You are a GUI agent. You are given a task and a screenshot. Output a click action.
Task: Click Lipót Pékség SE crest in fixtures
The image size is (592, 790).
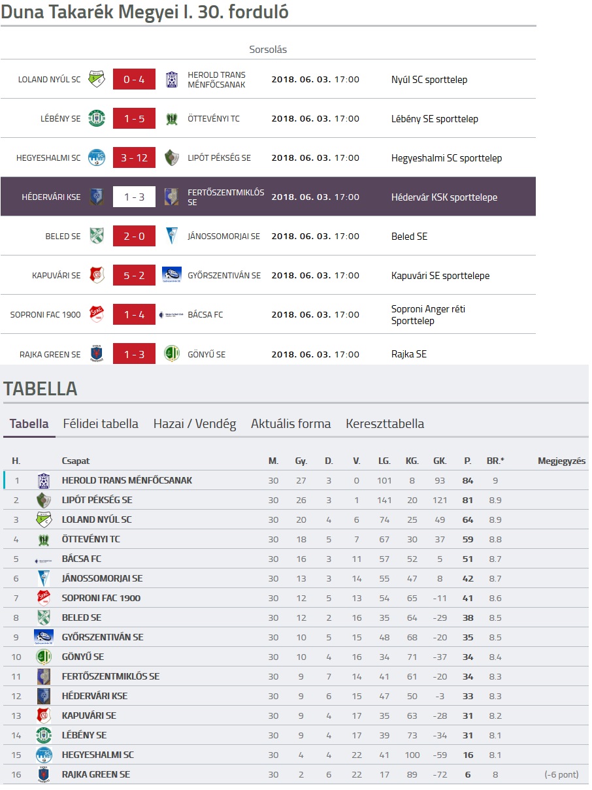pyautogui.click(x=172, y=157)
